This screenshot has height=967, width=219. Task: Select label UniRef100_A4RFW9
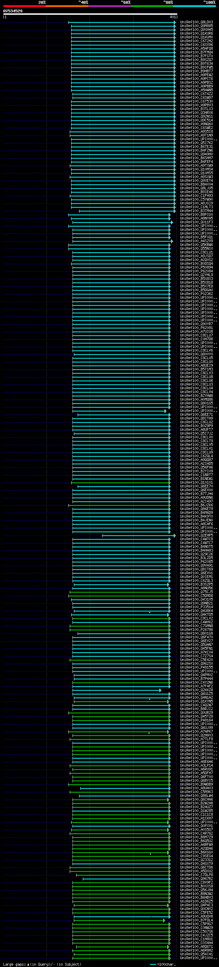[196, 845]
